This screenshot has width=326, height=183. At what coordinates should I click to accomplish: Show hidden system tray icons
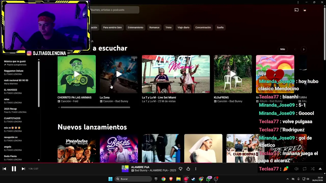(x=288, y=179)
